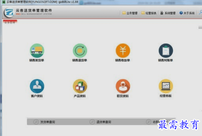Viewport: 202px width, 136px height.
Task: Click the 职员资料 label text
Action: (123, 96)
